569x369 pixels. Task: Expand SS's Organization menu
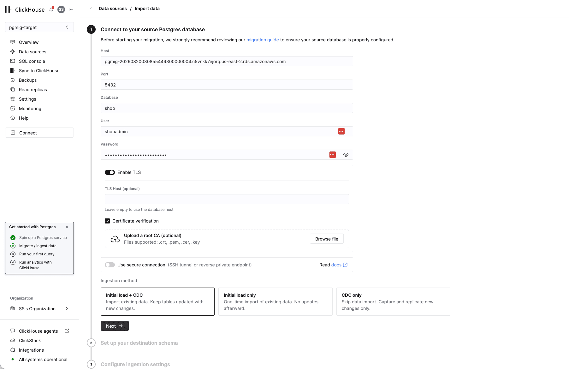[39, 309]
